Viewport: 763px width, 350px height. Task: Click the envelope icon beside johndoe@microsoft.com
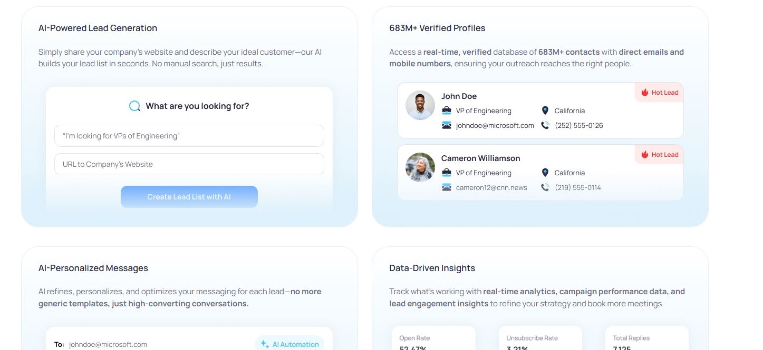click(x=447, y=125)
